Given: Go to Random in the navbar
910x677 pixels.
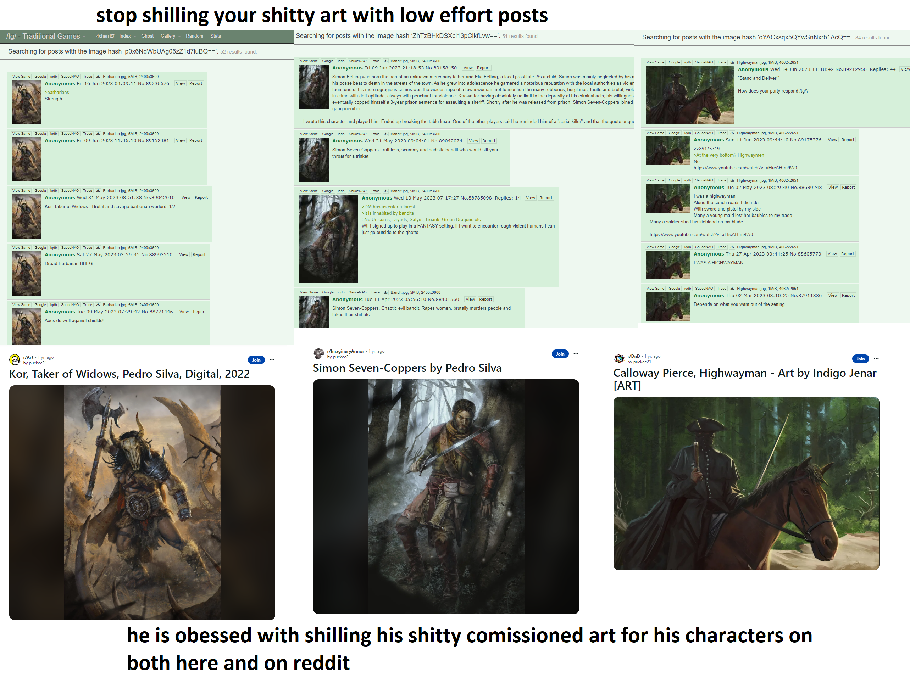Looking at the screenshot, I should (x=194, y=36).
